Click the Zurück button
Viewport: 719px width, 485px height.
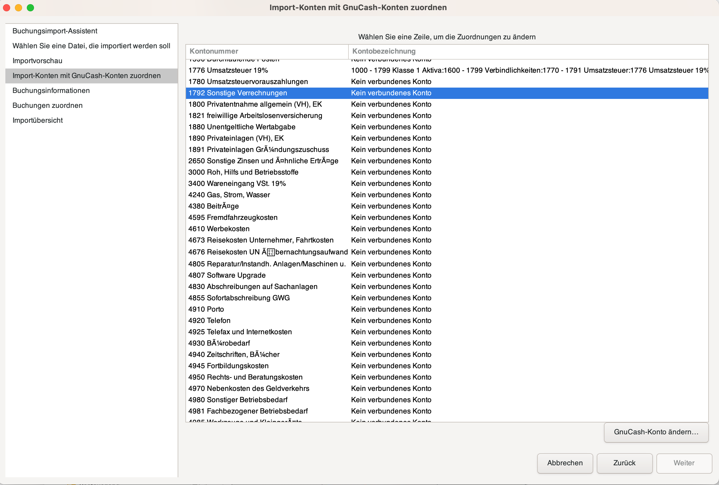point(624,463)
